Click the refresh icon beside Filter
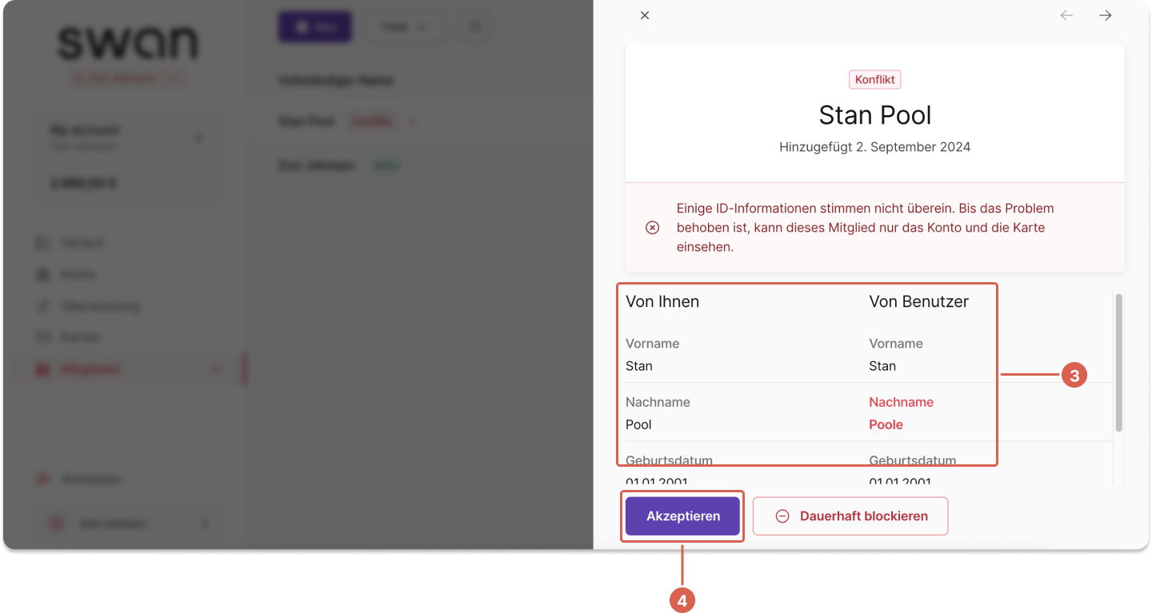The image size is (1152, 613). click(x=474, y=27)
